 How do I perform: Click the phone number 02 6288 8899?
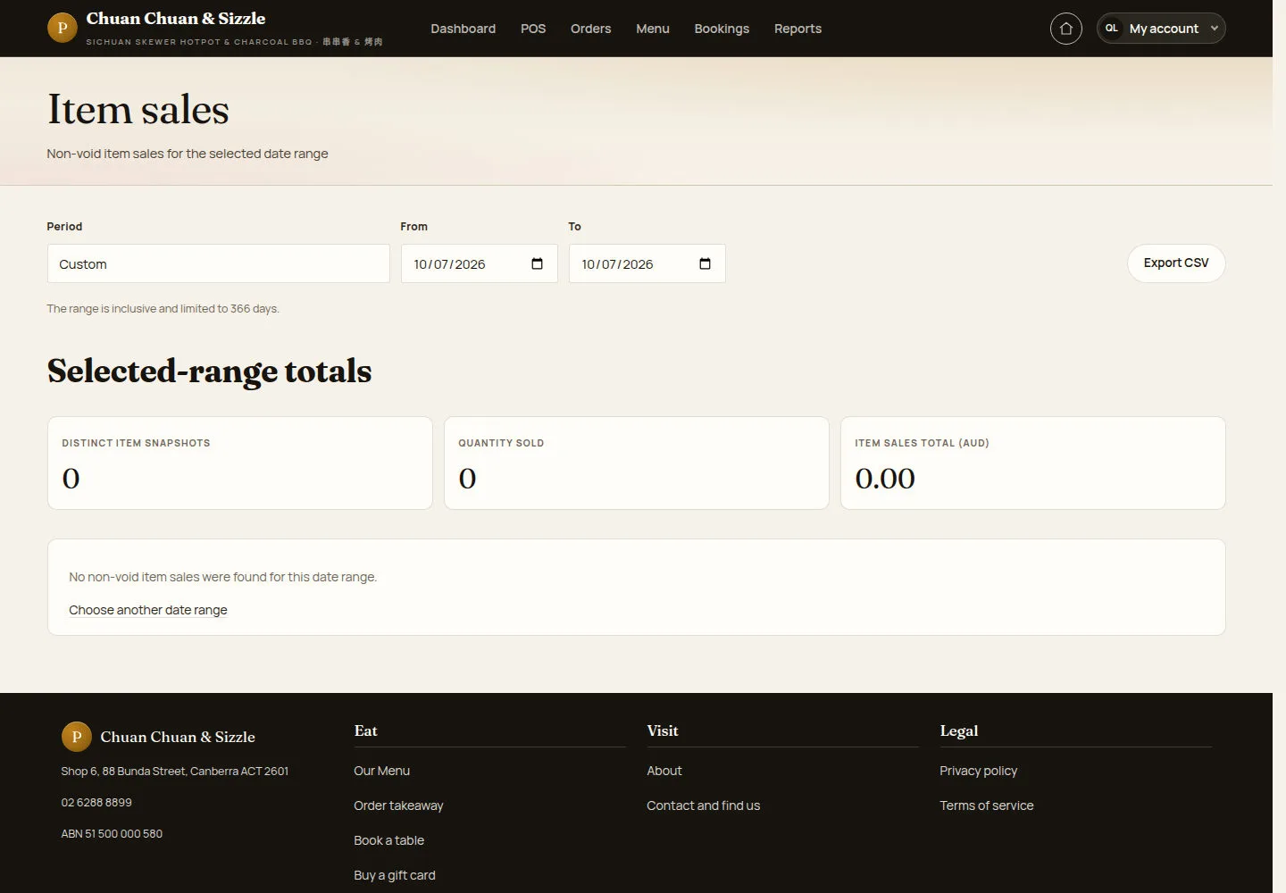(96, 802)
